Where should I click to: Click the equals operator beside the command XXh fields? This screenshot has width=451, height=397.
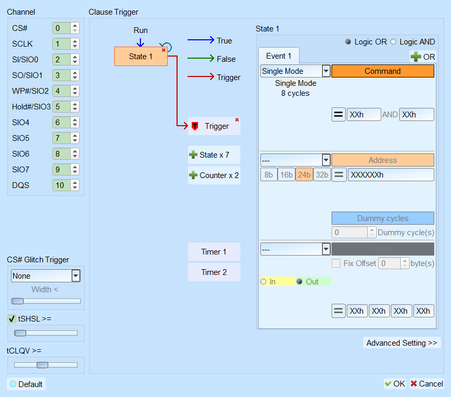(338, 115)
